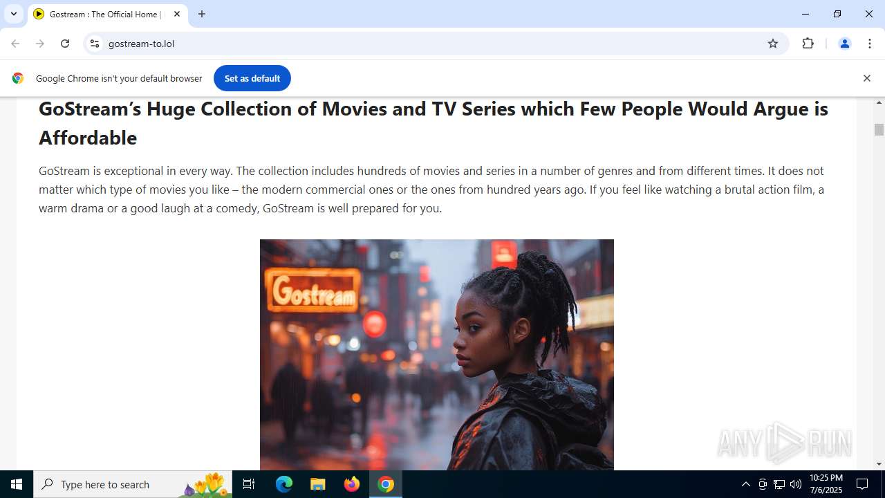Open the Windows Start menu
Screen dimensions: 885x498
tap(17, 484)
